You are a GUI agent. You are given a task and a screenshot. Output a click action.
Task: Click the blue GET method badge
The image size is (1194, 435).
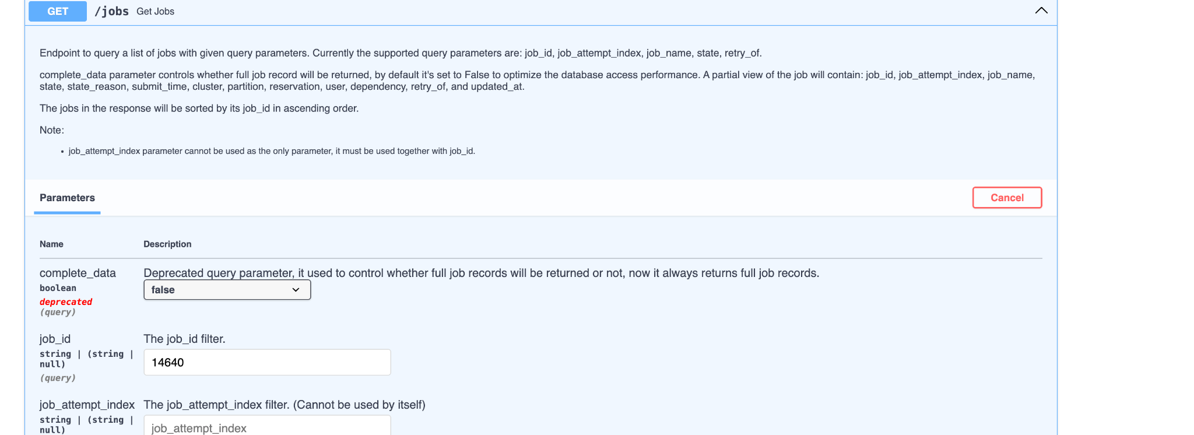pos(58,11)
